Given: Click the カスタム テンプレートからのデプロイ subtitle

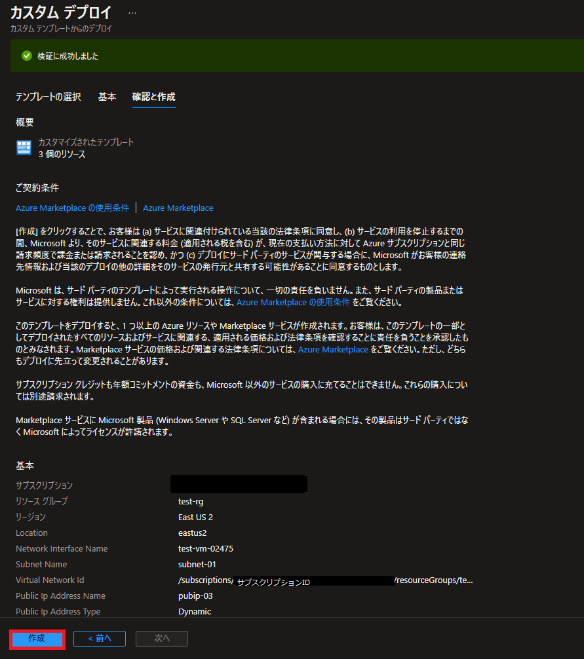Looking at the screenshot, I should 61,29.
